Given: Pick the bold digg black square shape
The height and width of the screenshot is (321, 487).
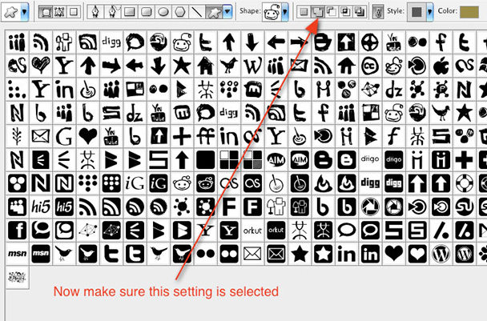Looking at the screenshot, I should 394,183.
